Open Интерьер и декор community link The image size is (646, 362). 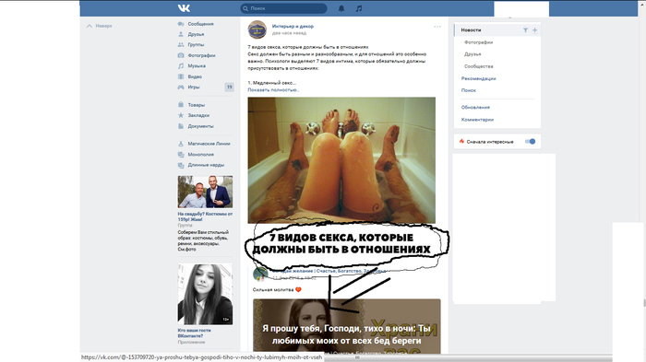(x=293, y=26)
